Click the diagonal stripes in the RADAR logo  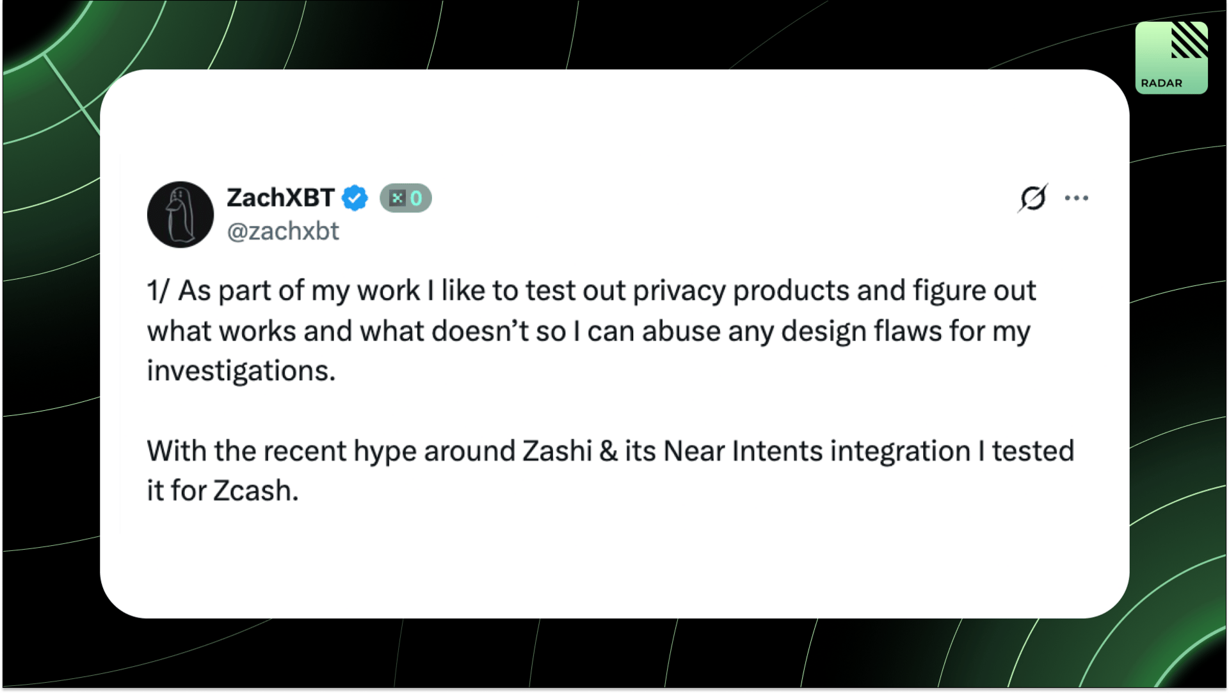click(x=1189, y=40)
